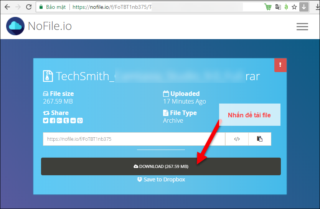Click the embed code button
This screenshot has width=320, height=209.
tap(237, 139)
